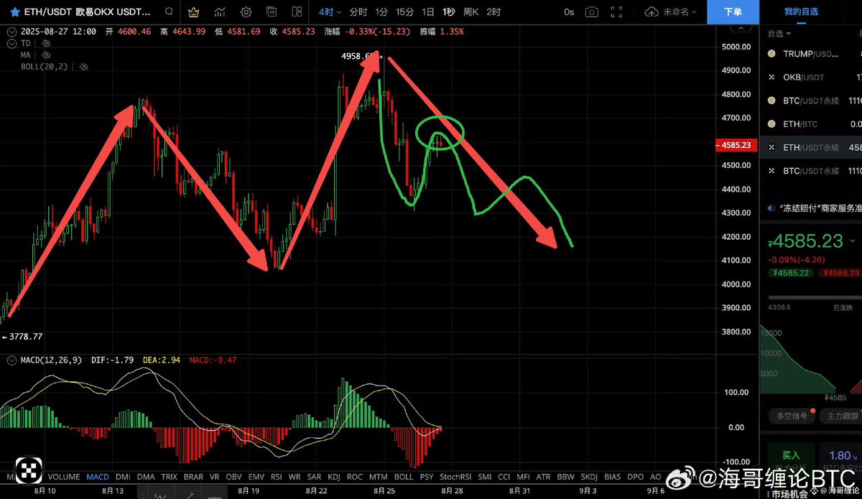Switch to 分时 timeframe
This screenshot has width=862, height=499.
358,12
